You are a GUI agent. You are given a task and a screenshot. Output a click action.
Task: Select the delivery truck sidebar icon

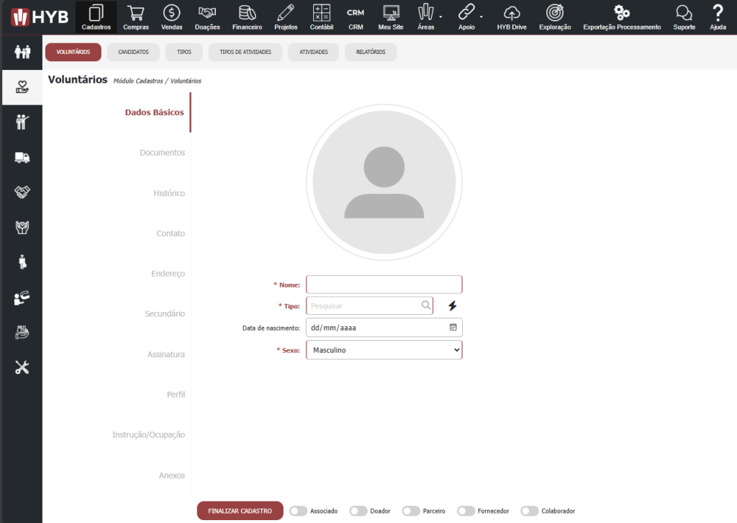click(x=22, y=158)
